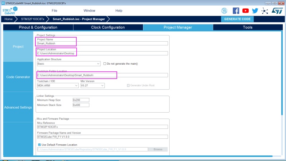The width and height of the screenshot is (286, 161).
Task: Click the Mcu and Firmware Package label
Action: point(53,119)
